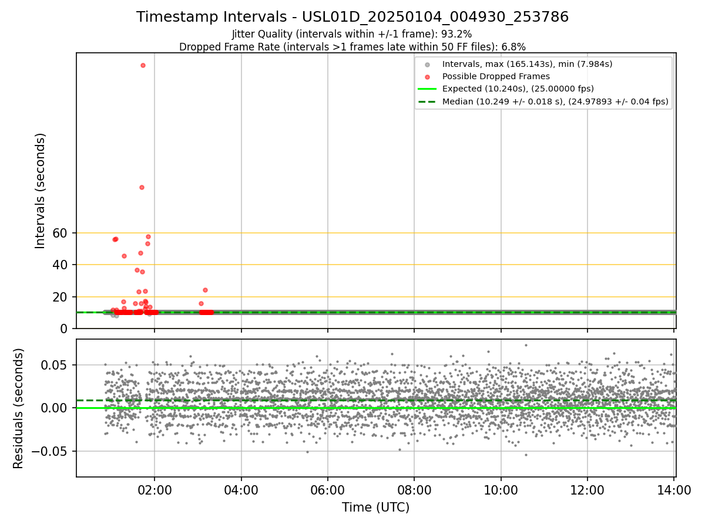Click the 'Jitter Quality' 93.2% subtitle line
705x528 pixels.
(x=352, y=34)
